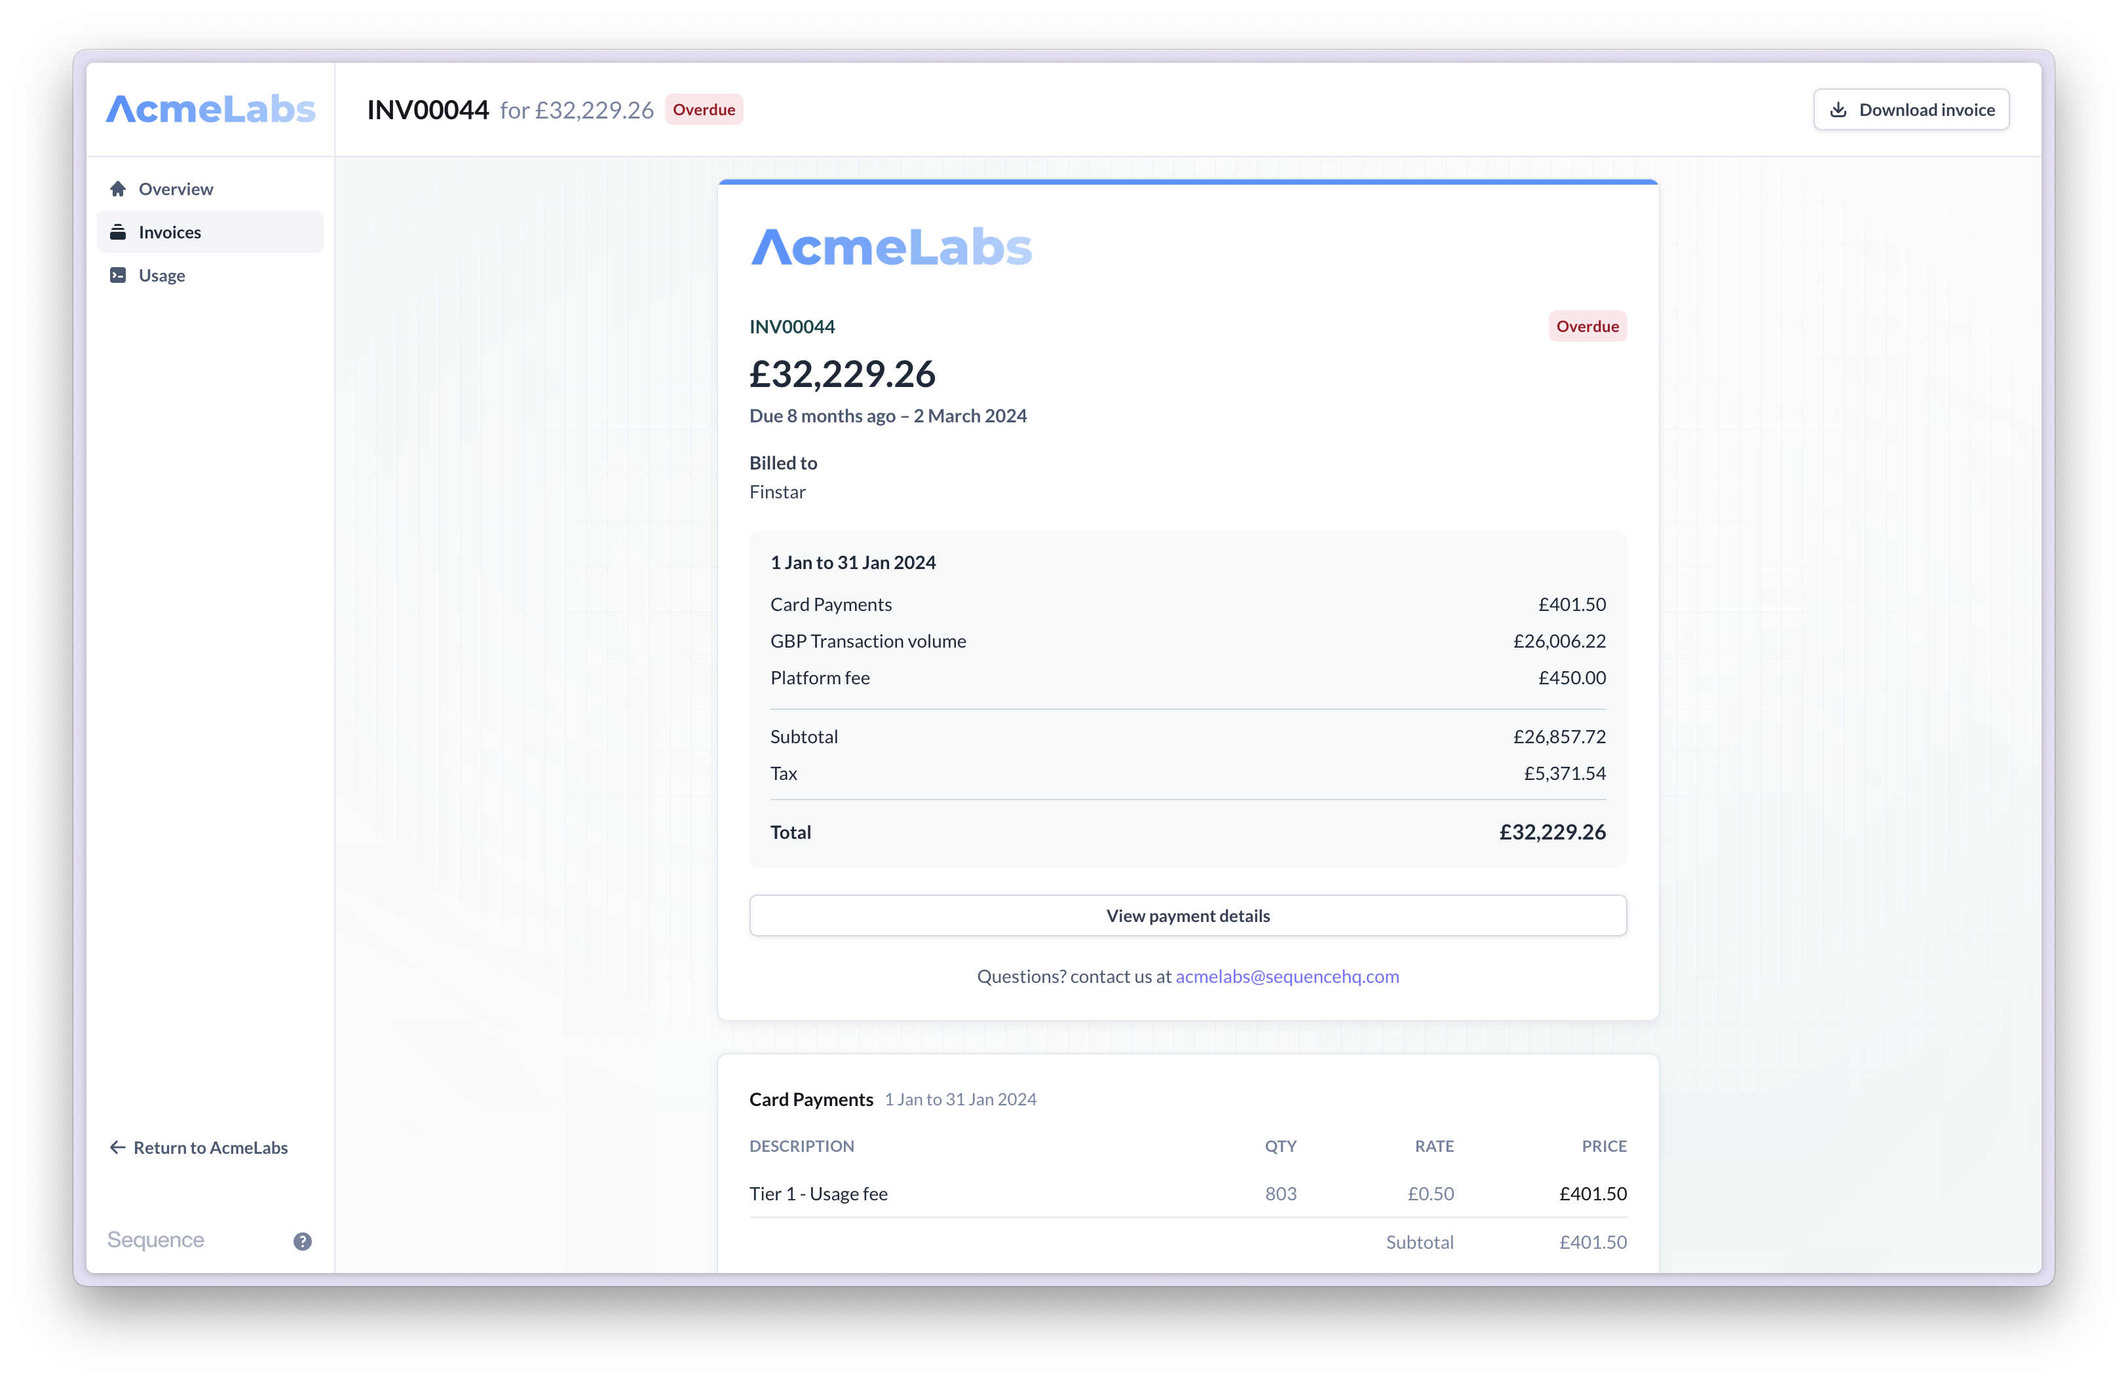Image resolution: width=2128 pixels, height=1383 pixels.
Task: Click the £26,006.22 amount
Action: (x=1559, y=642)
